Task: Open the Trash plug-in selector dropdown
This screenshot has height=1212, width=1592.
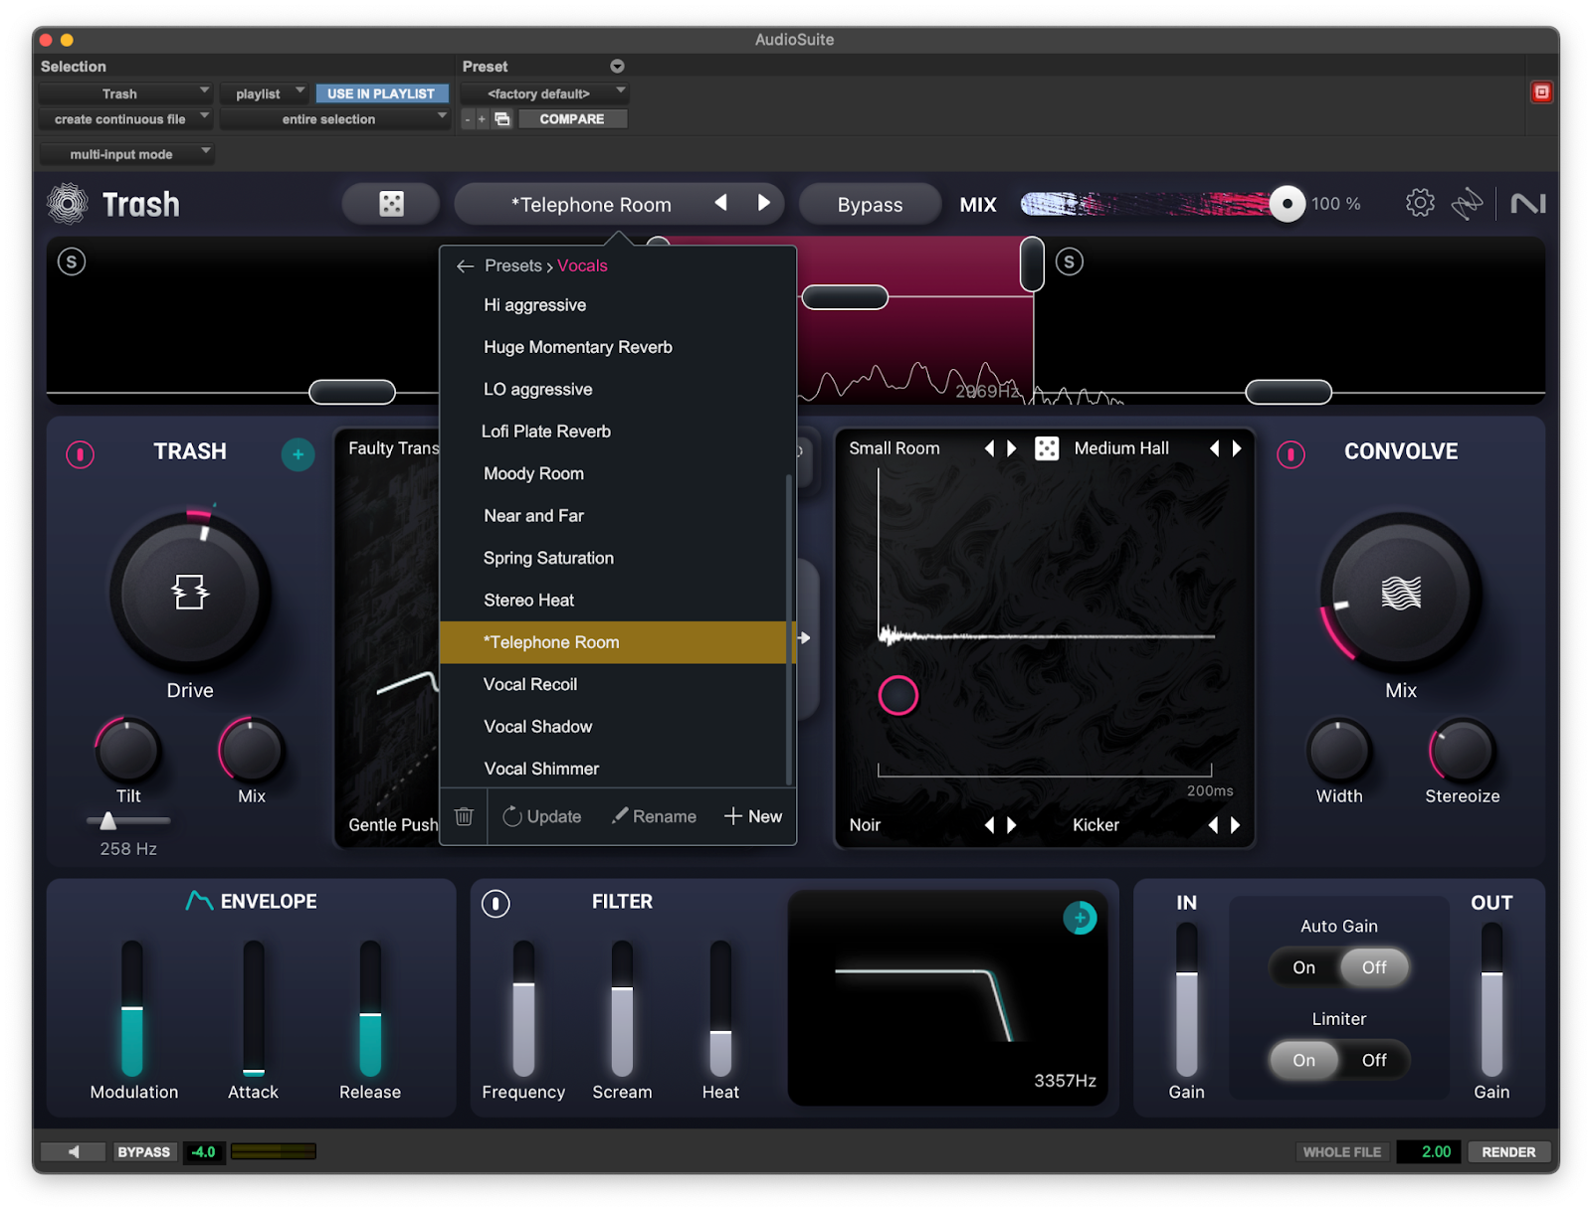Action: [125, 93]
